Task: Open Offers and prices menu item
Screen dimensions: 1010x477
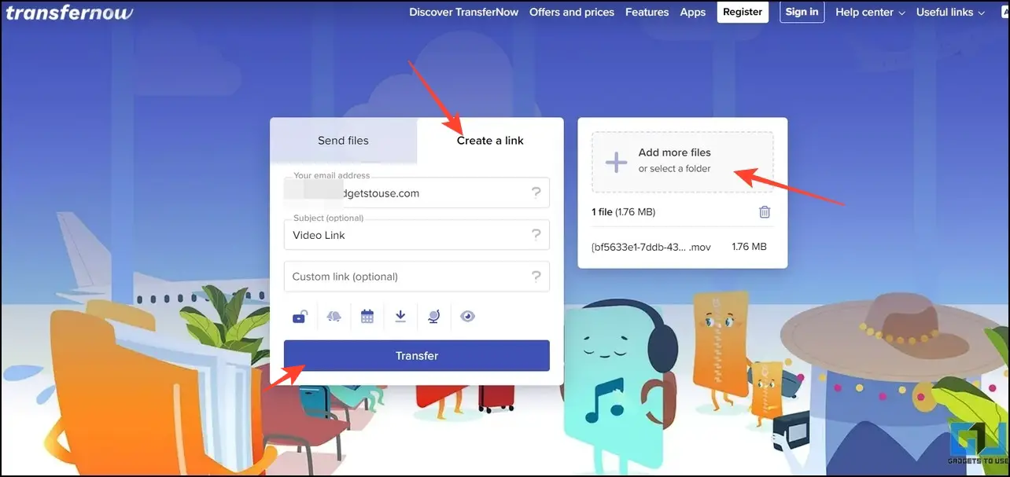Action: click(x=572, y=13)
